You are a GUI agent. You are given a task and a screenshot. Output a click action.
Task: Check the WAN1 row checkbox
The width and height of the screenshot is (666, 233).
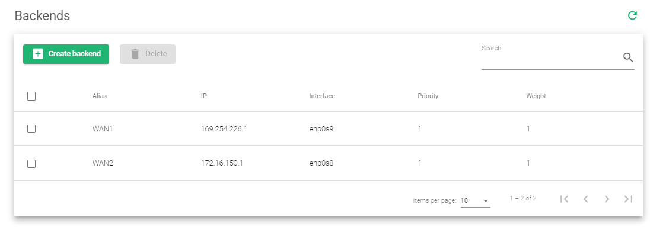click(x=31, y=129)
